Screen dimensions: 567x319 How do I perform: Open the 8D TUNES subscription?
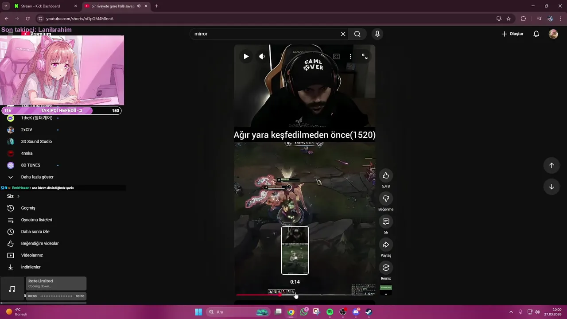point(31,165)
